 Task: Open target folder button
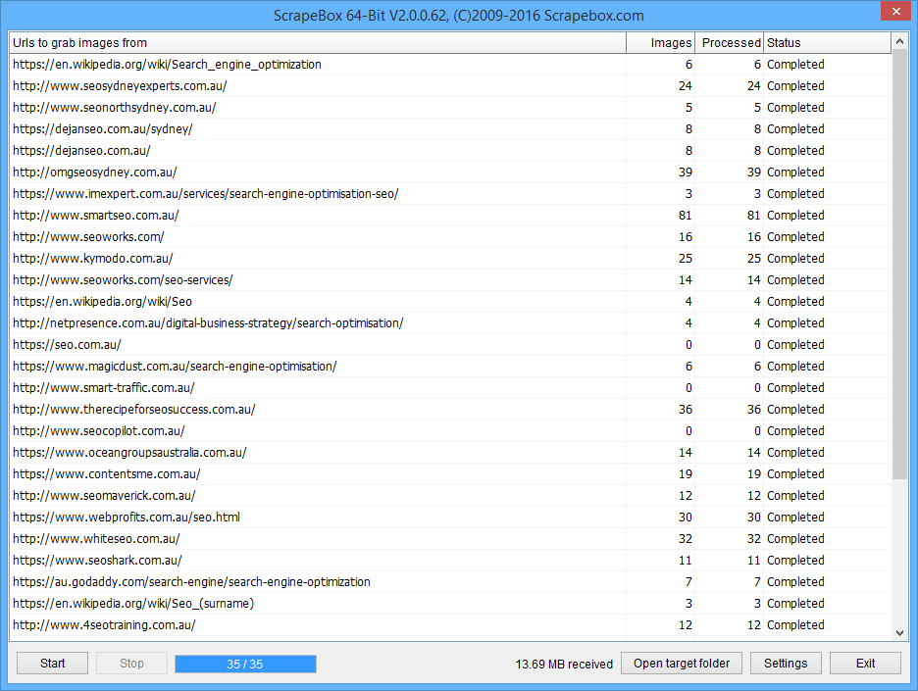tap(682, 664)
